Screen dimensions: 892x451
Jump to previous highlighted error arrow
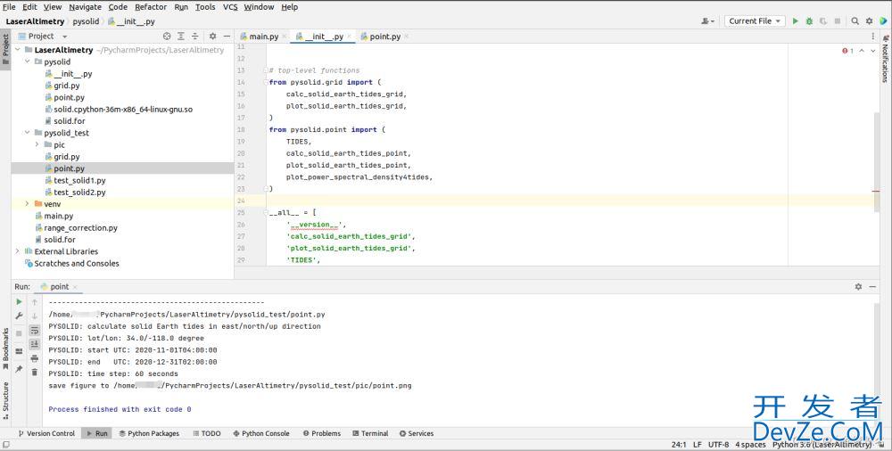(x=862, y=51)
